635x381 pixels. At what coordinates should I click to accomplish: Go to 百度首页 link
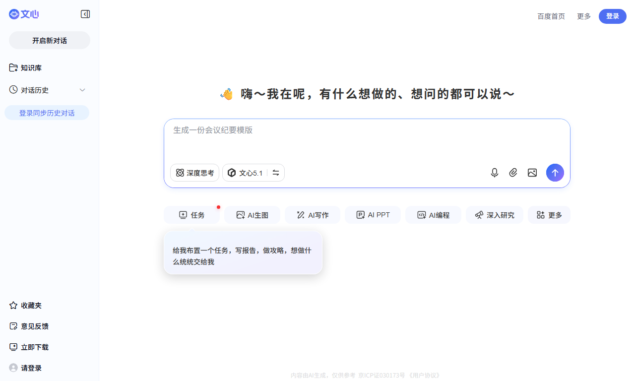click(551, 16)
